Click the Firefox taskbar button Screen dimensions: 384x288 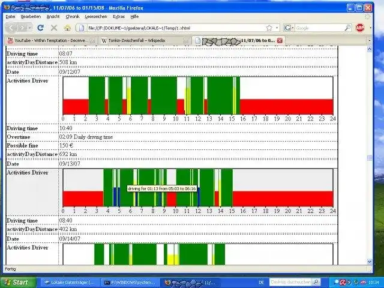click(190, 283)
